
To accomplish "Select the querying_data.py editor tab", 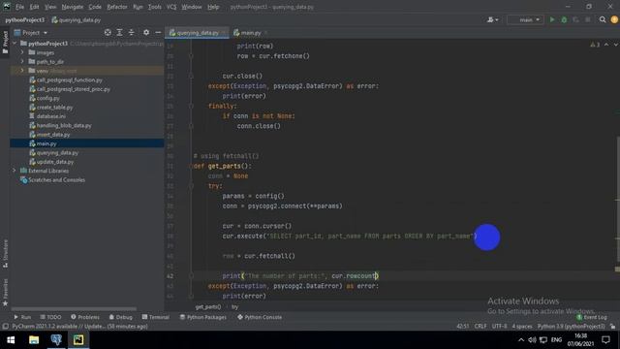I will [198, 33].
